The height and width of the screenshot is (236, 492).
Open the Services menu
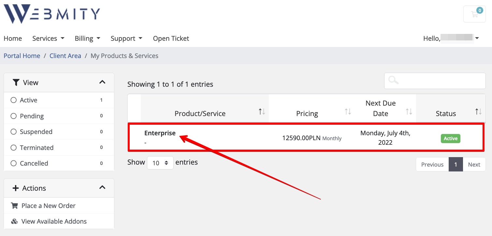tap(48, 38)
